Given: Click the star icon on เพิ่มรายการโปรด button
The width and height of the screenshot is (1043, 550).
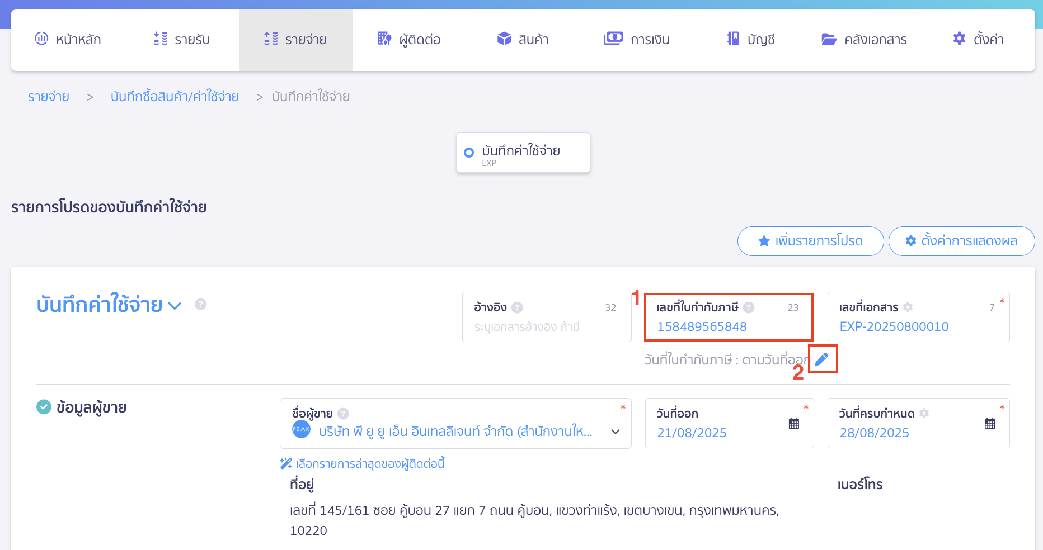Looking at the screenshot, I should 763,241.
